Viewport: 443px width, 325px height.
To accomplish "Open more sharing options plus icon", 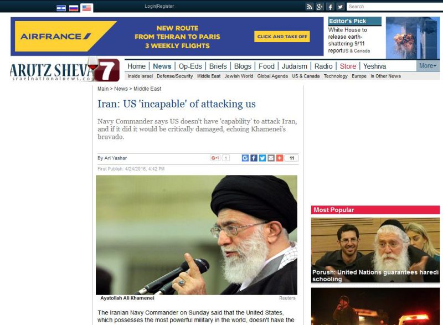I will coord(280,158).
